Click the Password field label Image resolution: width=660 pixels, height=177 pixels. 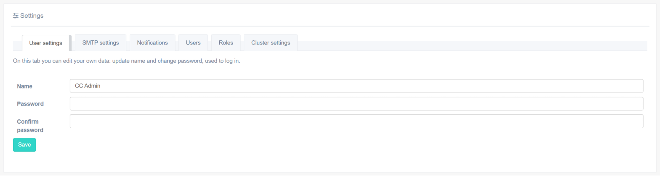point(30,103)
